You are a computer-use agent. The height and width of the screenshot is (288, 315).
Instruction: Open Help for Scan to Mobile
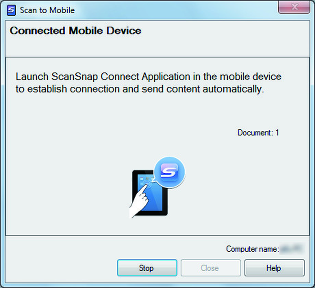pyautogui.click(x=274, y=268)
